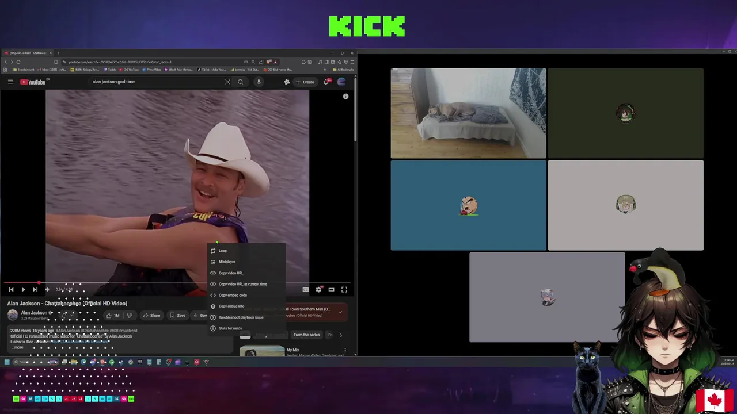Run search with the magnifier button
Screen dimensions: 737x414
pos(241,82)
